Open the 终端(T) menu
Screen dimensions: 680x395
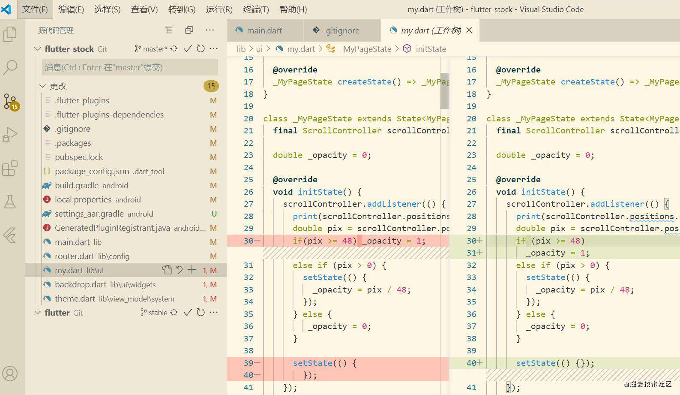(256, 9)
